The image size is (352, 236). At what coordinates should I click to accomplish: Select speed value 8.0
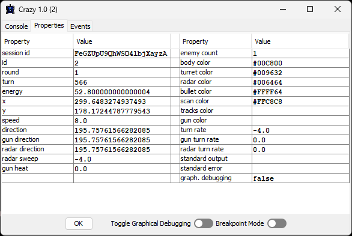pyautogui.click(x=122, y=121)
